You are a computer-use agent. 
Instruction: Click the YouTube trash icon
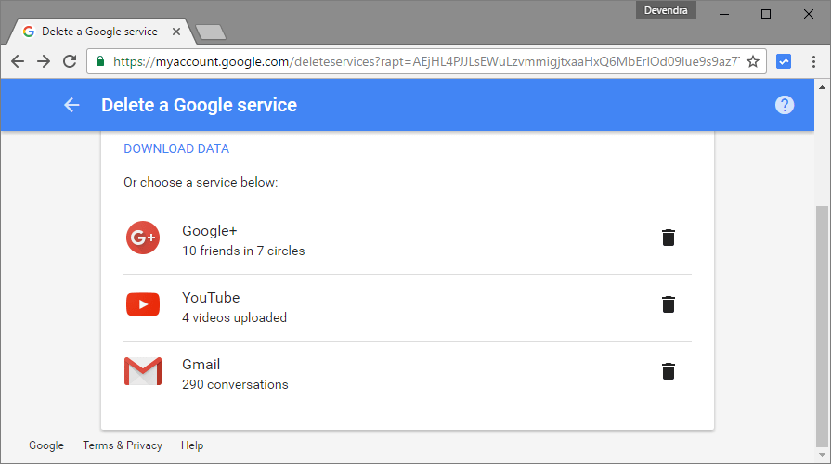[x=668, y=304]
